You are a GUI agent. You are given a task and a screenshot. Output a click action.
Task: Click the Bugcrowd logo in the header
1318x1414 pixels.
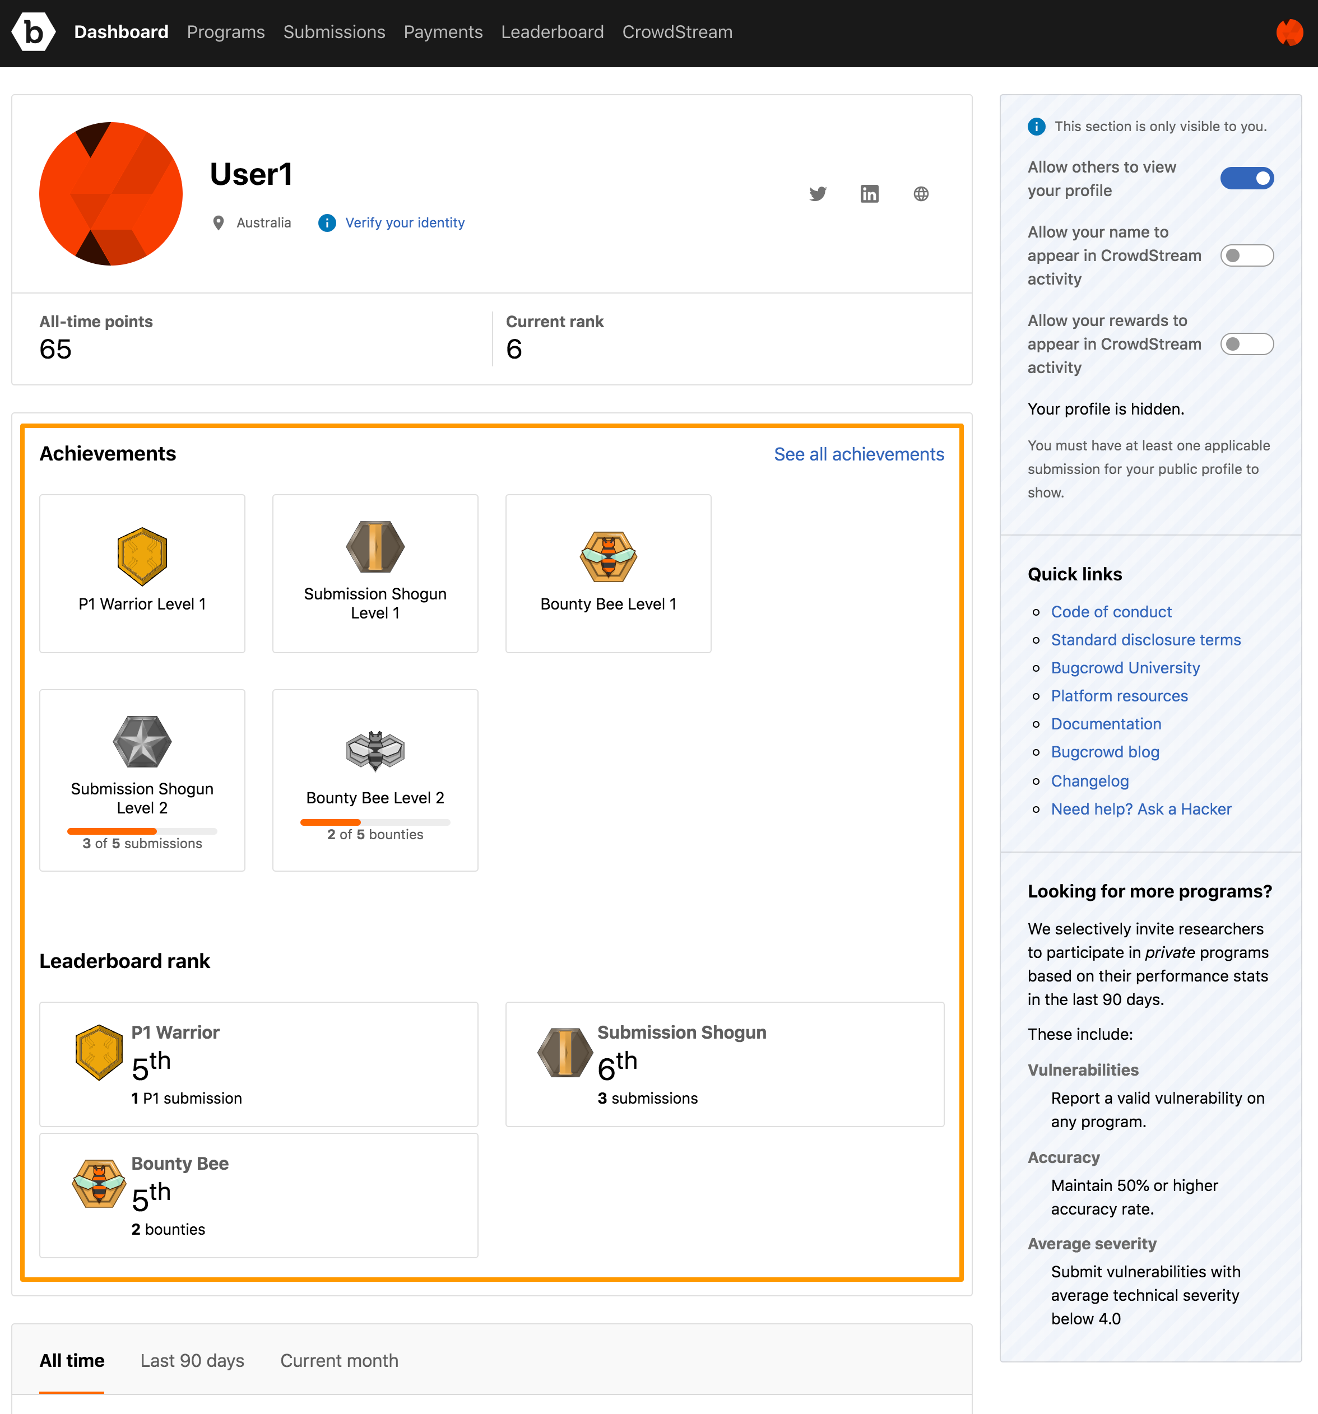(34, 32)
